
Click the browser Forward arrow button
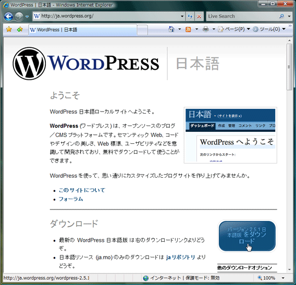click(19, 17)
